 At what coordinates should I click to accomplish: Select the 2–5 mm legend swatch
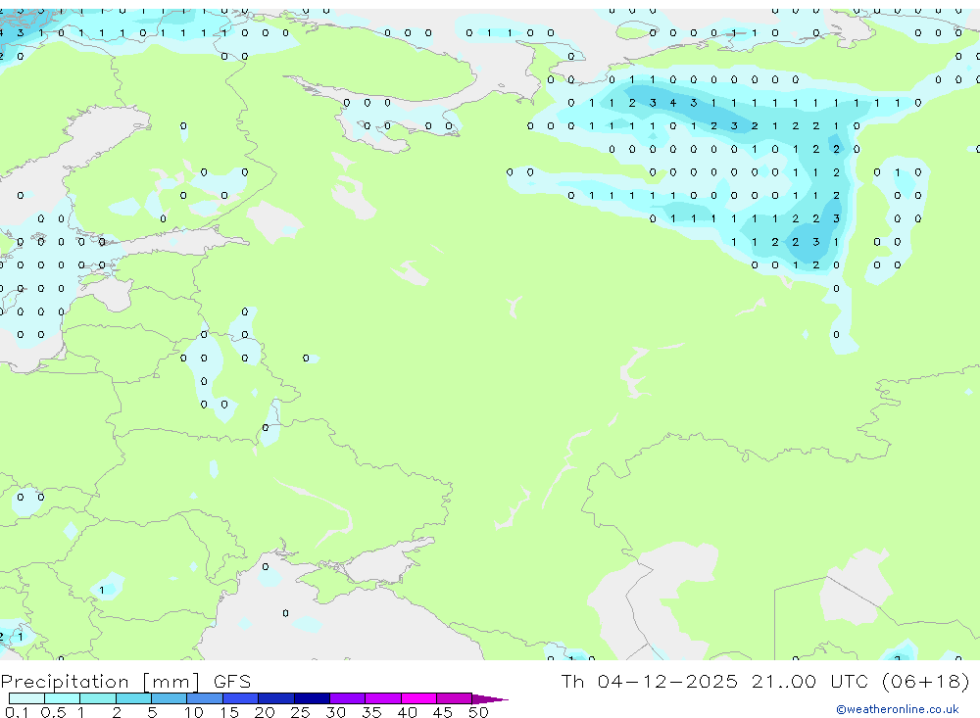point(133,698)
